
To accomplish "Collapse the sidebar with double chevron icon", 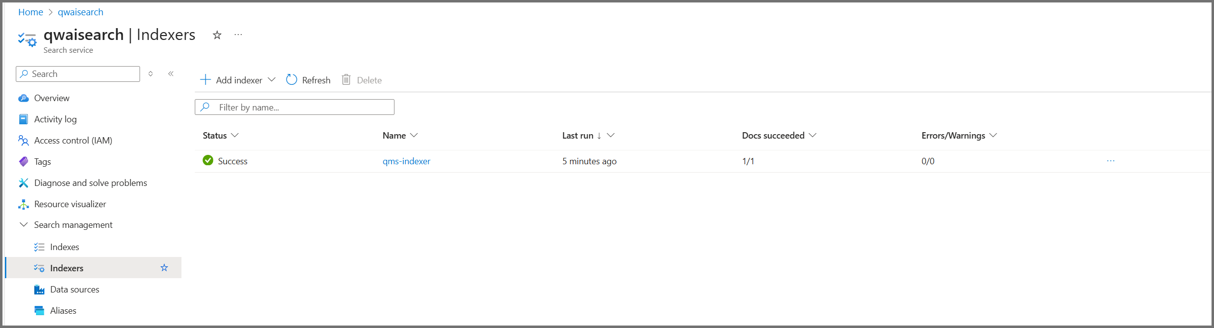I will pyautogui.click(x=171, y=74).
